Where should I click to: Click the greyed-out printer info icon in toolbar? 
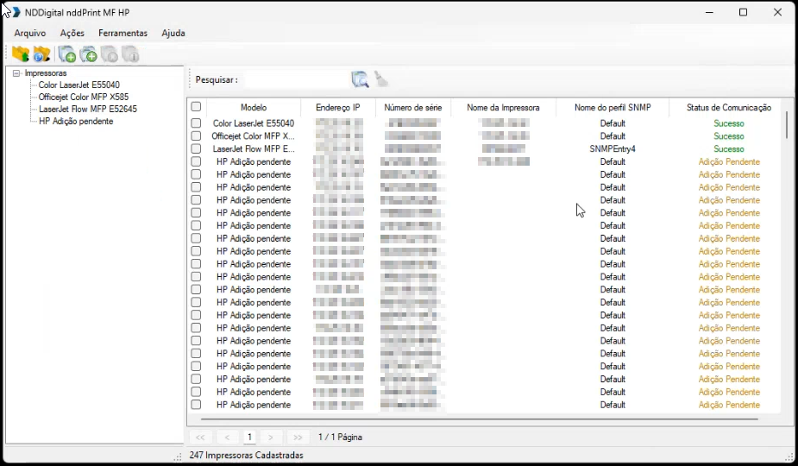point(130,55)
